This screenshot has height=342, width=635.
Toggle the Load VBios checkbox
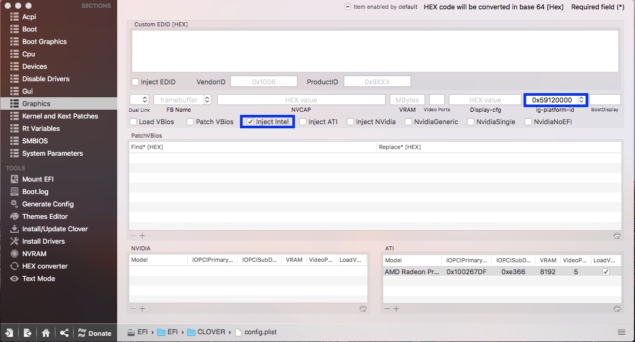133,122
